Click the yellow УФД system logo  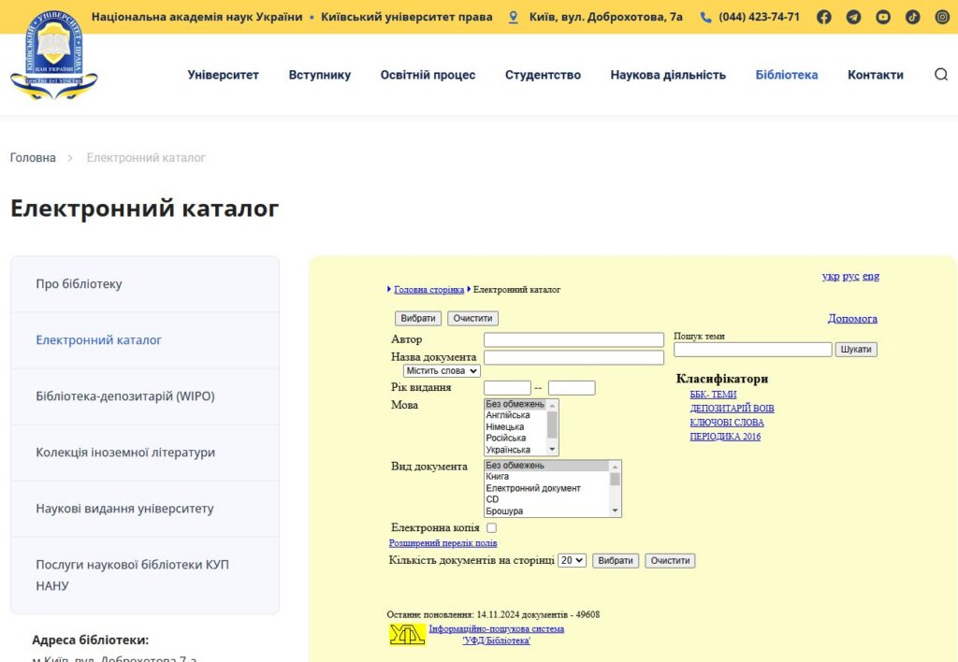tap(407, 635)
